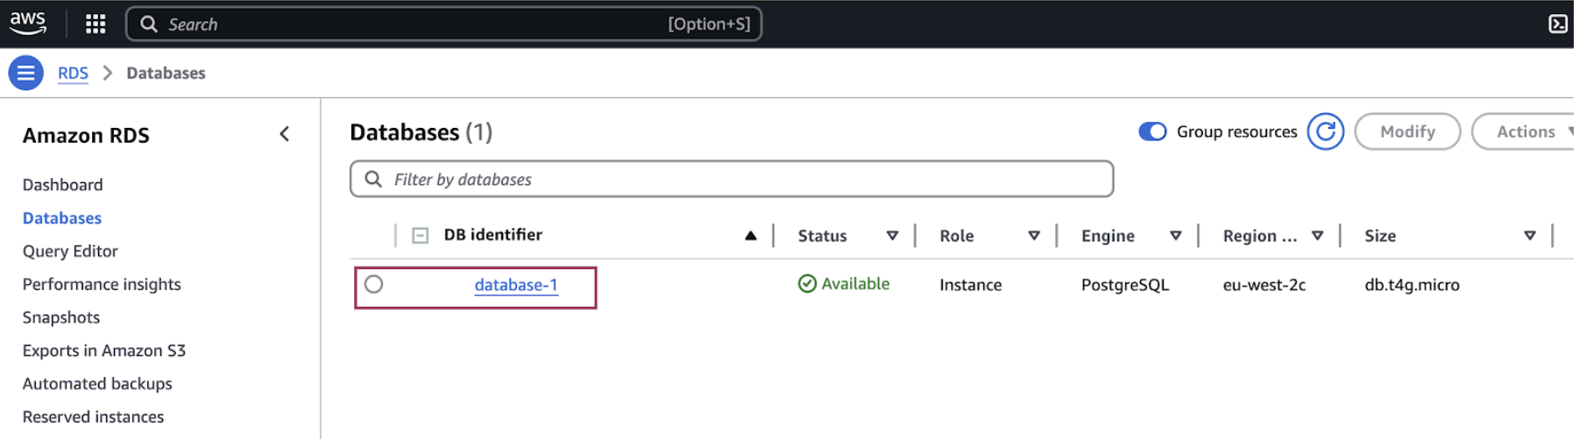Image resolution: width=1579 pixels, height=447 pixels.
Task: Click the Available status text
Action: tap(855, 284)
